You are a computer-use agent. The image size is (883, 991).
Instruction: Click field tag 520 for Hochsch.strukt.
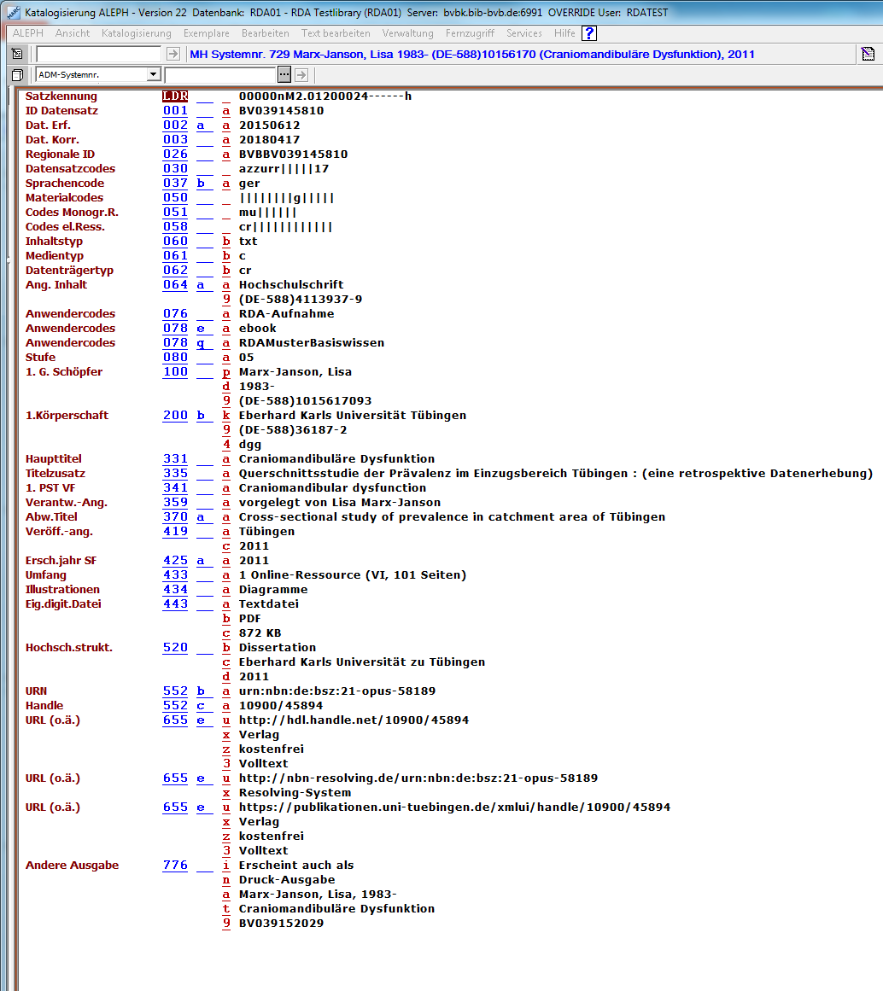click(175, 647)
